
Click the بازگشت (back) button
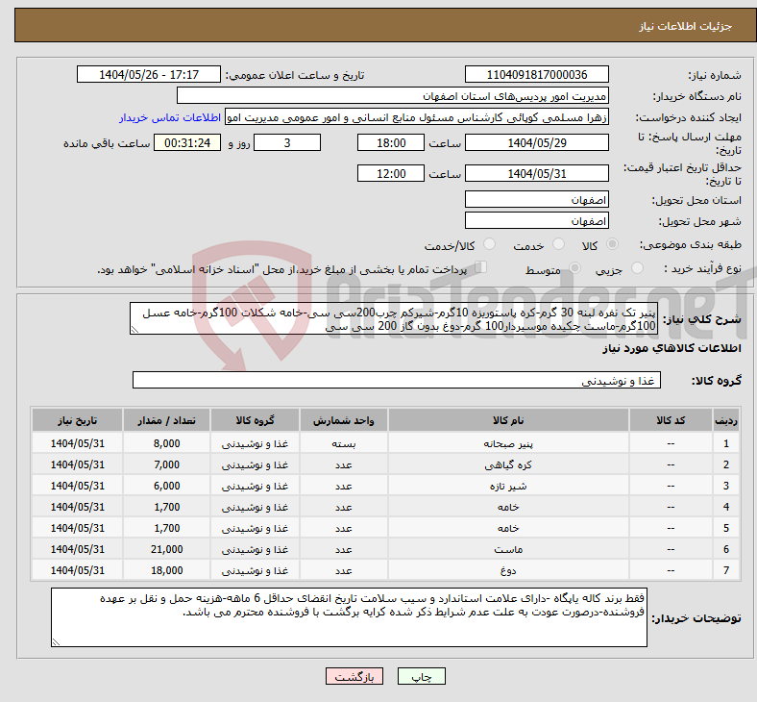[x=354, y=676]
